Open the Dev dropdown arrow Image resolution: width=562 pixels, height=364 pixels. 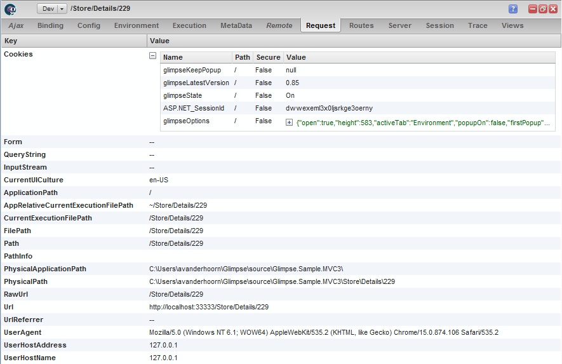coord(62,9)
